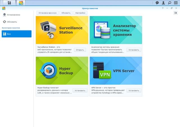180x127 pixels.
Task: Open the Surveillance Station banner title
Action: click(x=71, y=30)
